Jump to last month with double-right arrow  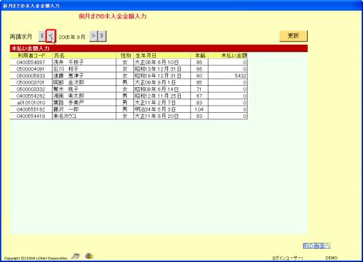click(x=102, y=36)
